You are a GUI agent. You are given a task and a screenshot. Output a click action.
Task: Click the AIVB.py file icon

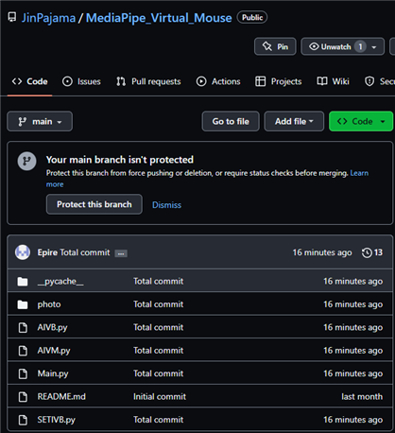click(x=23, y=328)
